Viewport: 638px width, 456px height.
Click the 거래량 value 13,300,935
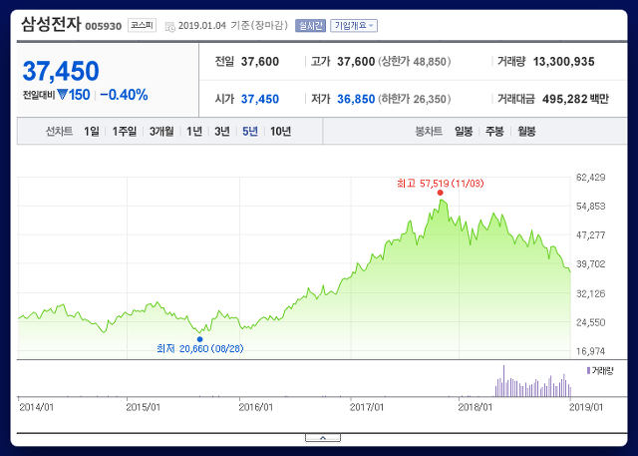(563, 62)
